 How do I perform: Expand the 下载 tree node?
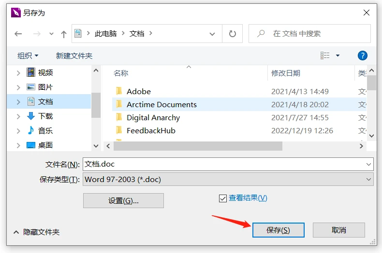tap(18, 116)
